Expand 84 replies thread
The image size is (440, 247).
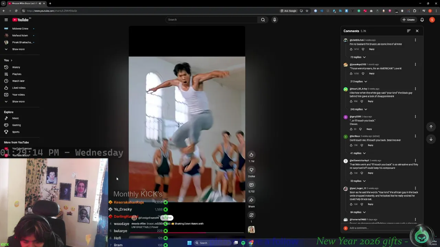[358, 212]
